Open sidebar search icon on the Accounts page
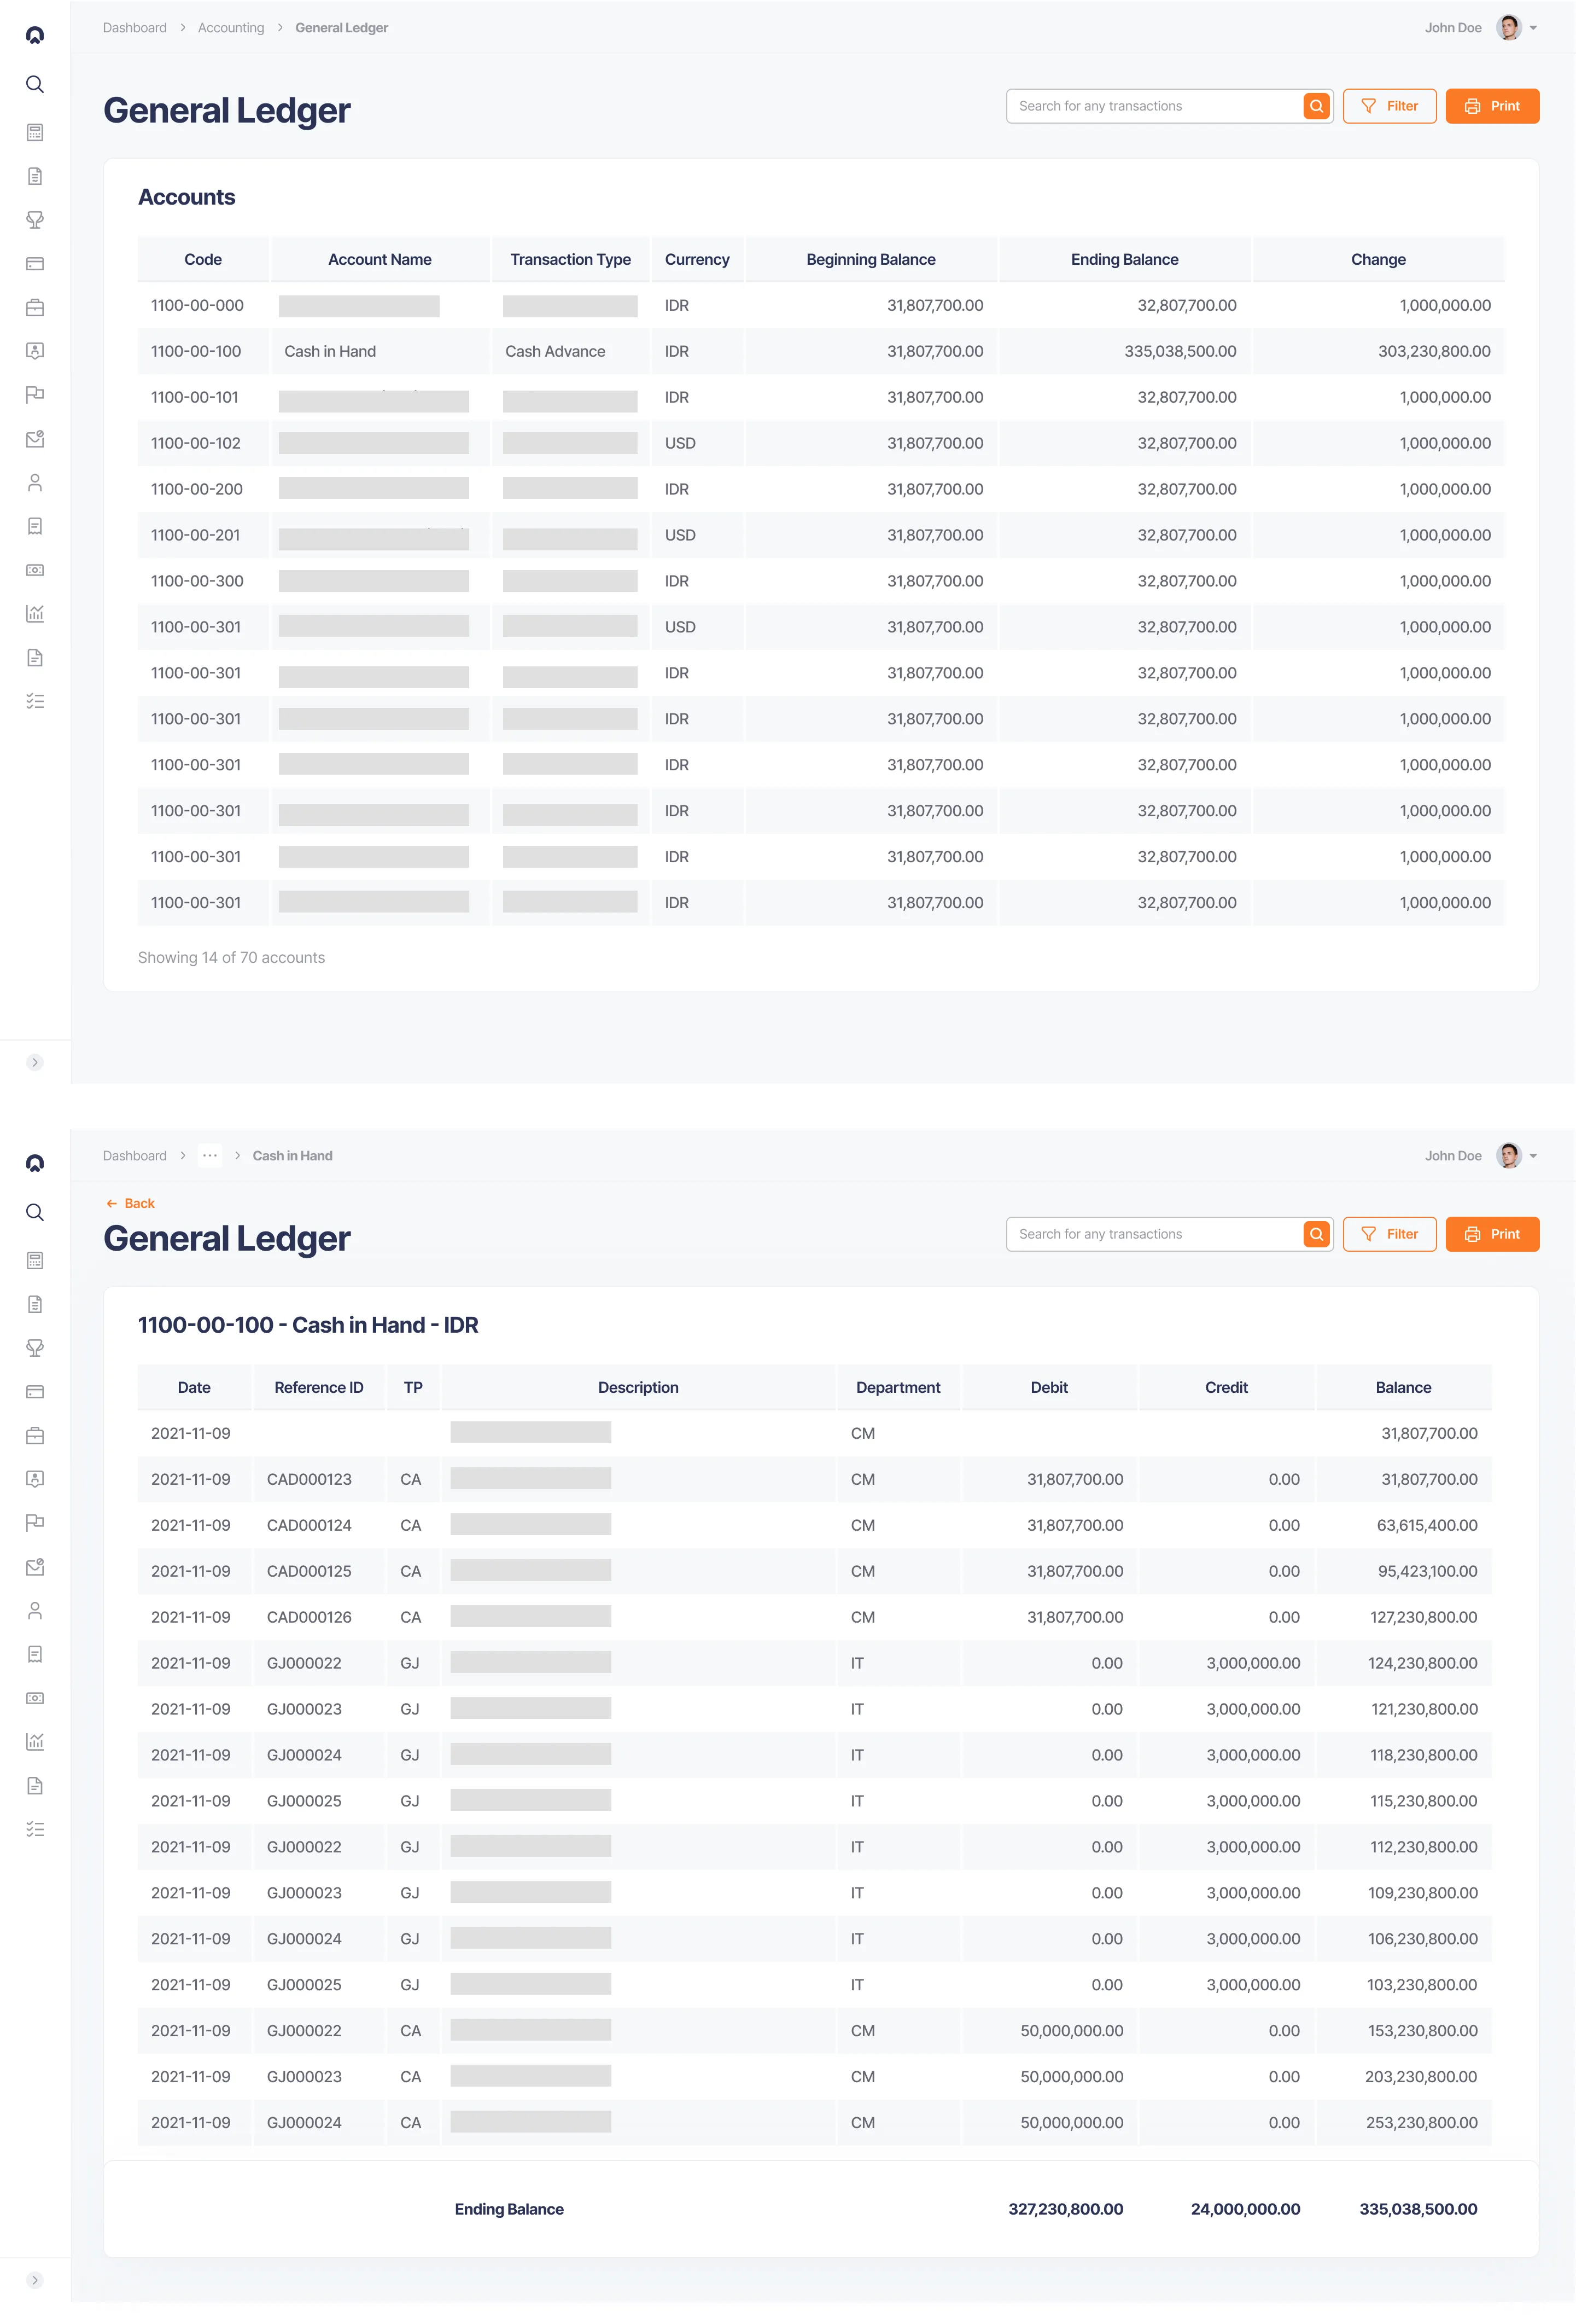This screenshot has height=2324, width=1576. point(35,84)
